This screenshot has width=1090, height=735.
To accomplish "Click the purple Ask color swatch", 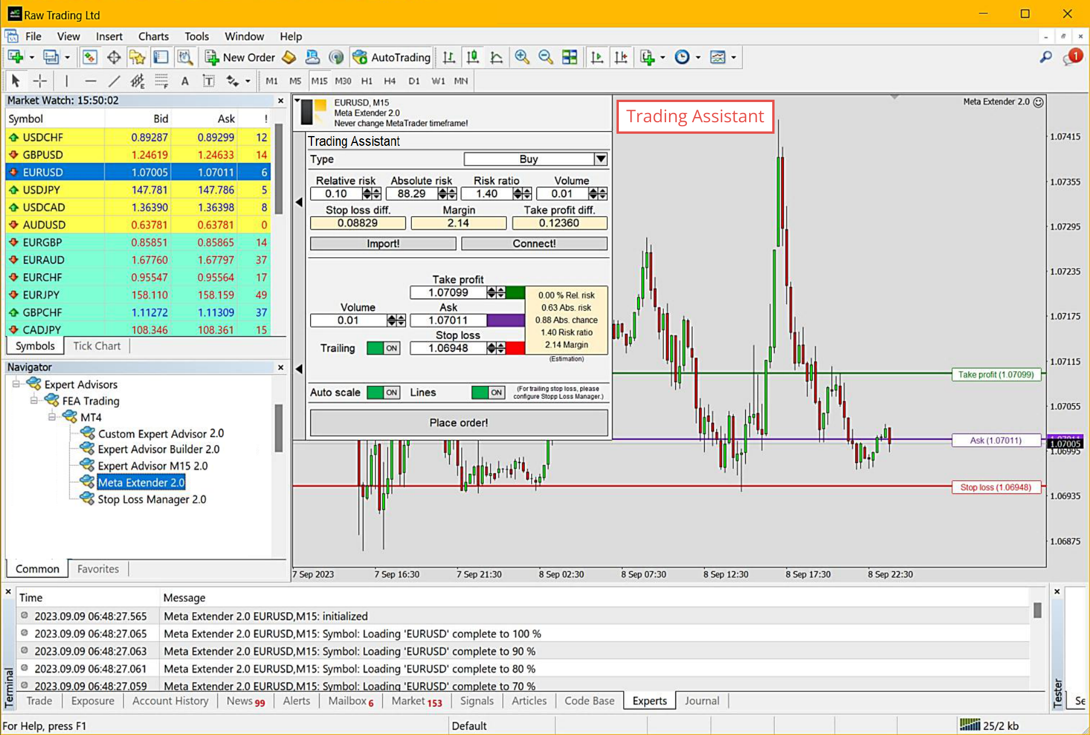I will 506,321.
